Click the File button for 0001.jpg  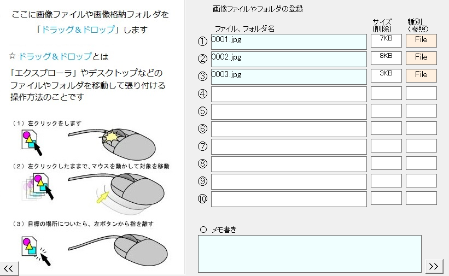(x=421, y=40)
